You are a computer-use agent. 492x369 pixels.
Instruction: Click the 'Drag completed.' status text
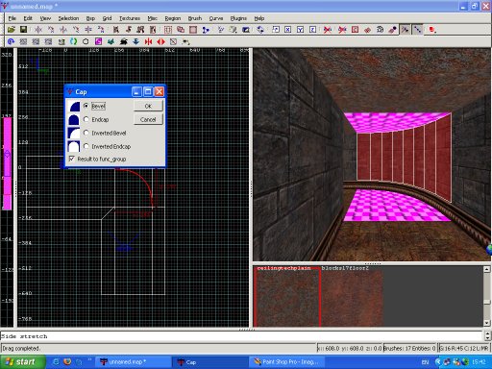[21, 348]
